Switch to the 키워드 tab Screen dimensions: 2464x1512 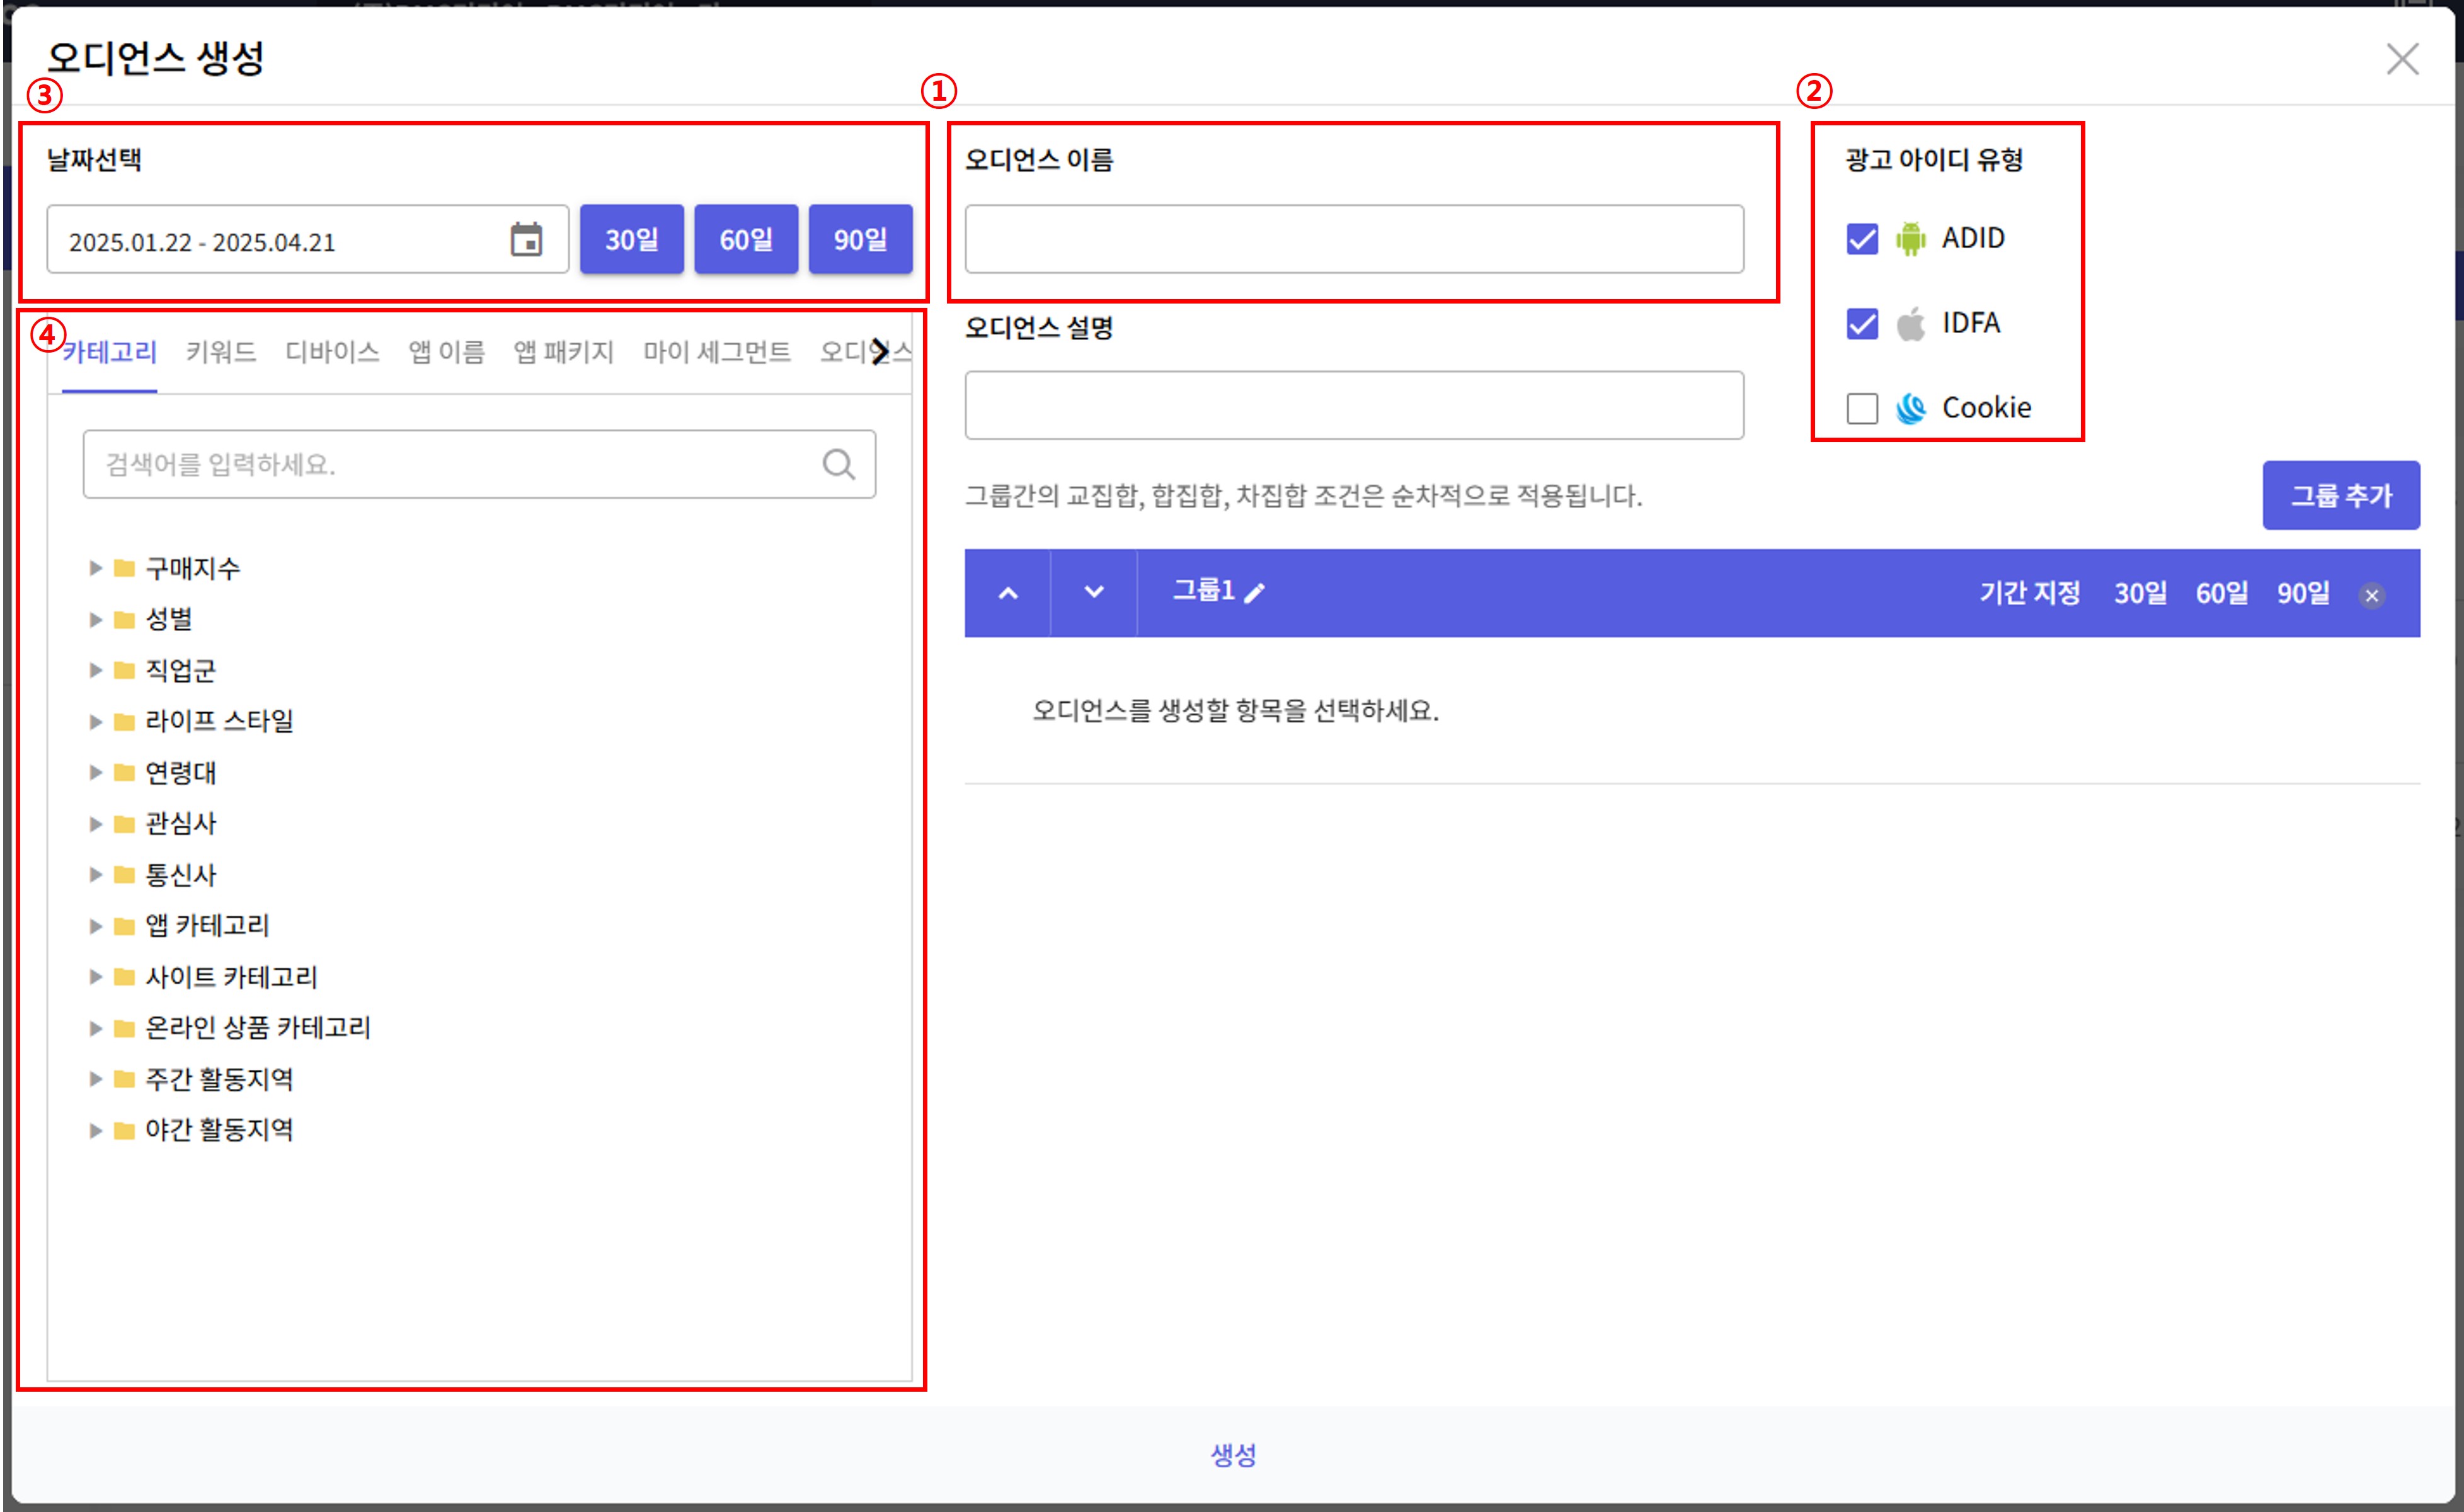click(221, 352)
